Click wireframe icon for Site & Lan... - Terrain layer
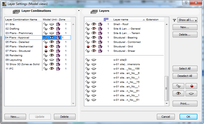The height and width of the screenshot is (124, 204). (x=100, y=33)
